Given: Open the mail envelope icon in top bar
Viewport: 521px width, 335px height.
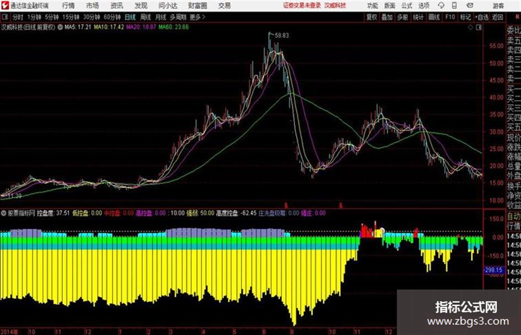Looking at the screenshot, I should point(470,6).
